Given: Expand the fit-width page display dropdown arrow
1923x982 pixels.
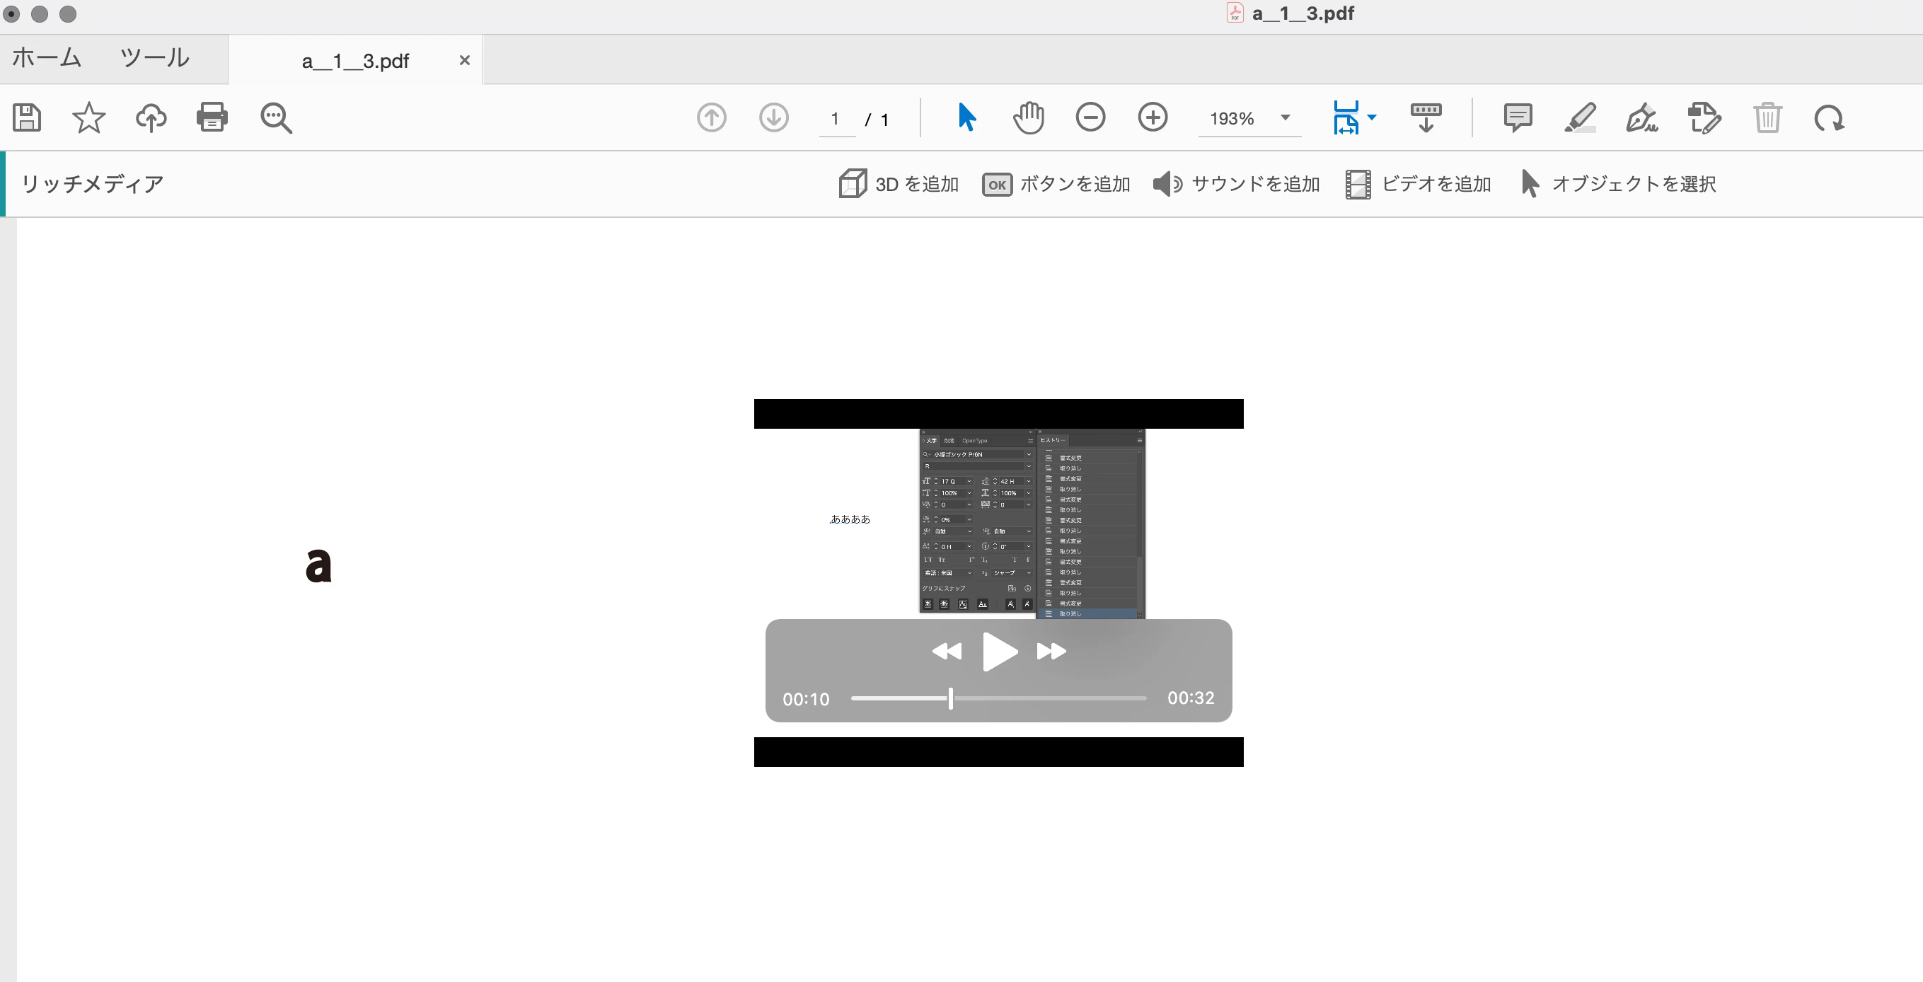Looking at the screenshot, I should pyautogui.click(x=1372, y=117).
